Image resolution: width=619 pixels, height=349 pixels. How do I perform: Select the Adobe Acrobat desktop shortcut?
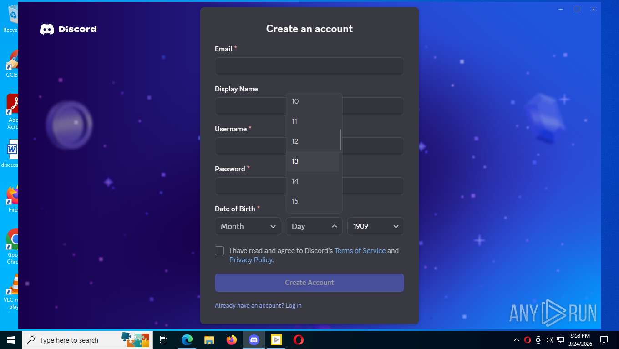(13, 112)
